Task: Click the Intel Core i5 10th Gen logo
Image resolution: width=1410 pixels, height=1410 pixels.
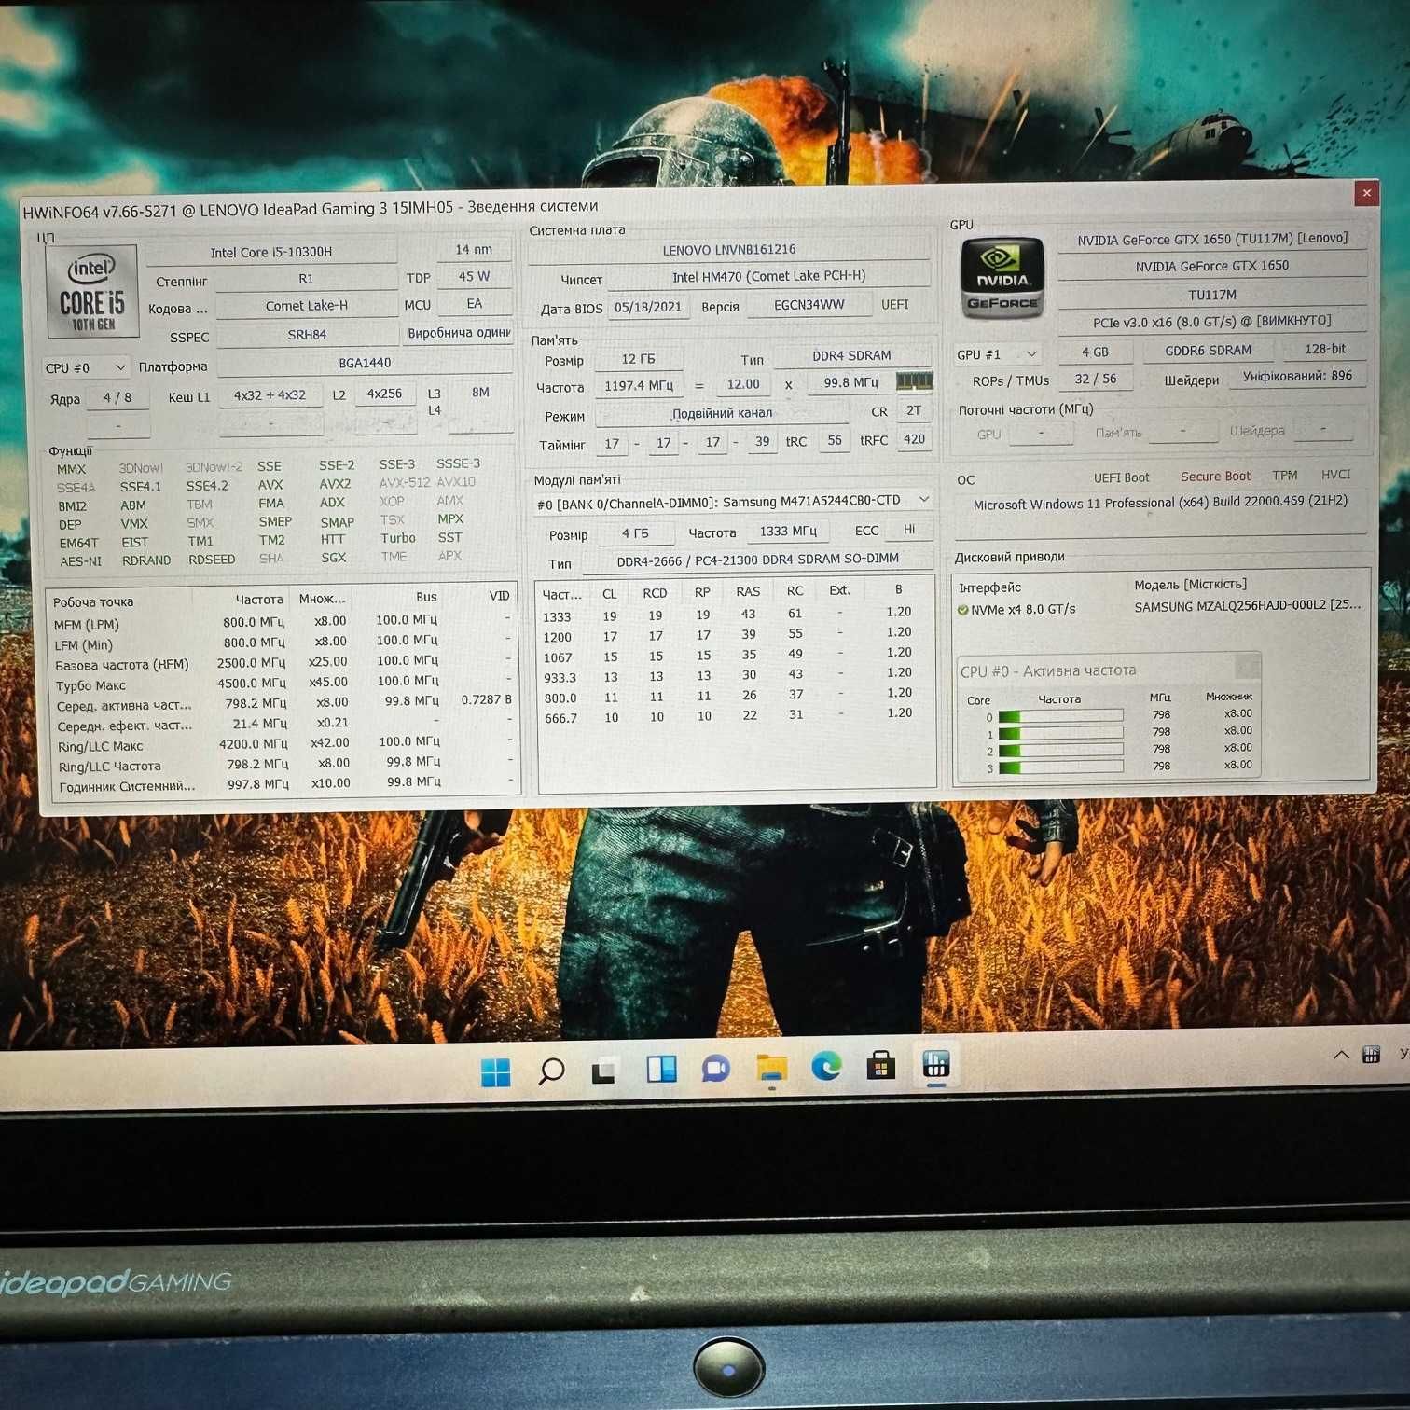Action: click(92, 291)
